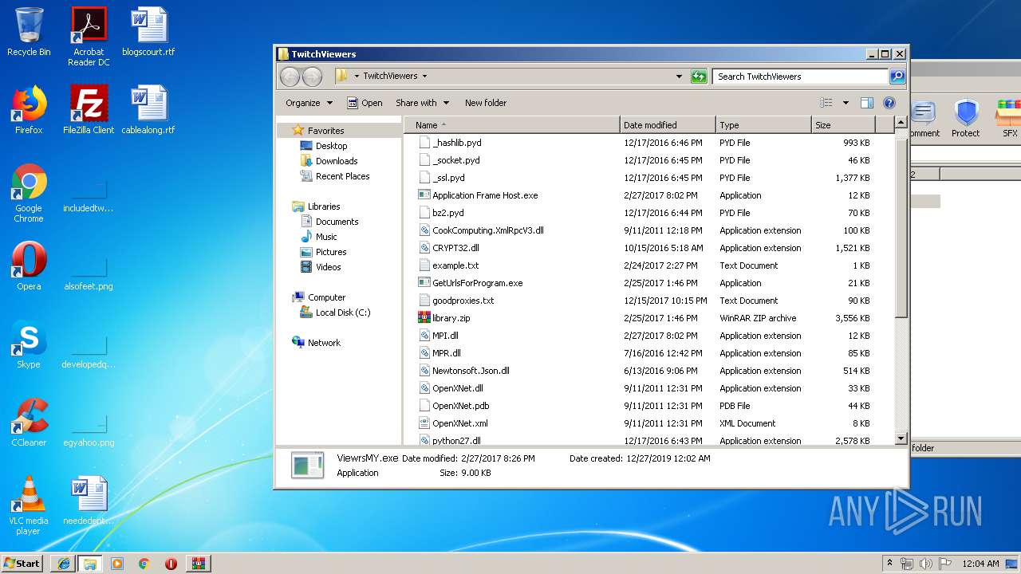Expand the TwitchViewers breadcrumb arrow
This screenshot has height=574, width=1021.
click(x=424, y=77)
